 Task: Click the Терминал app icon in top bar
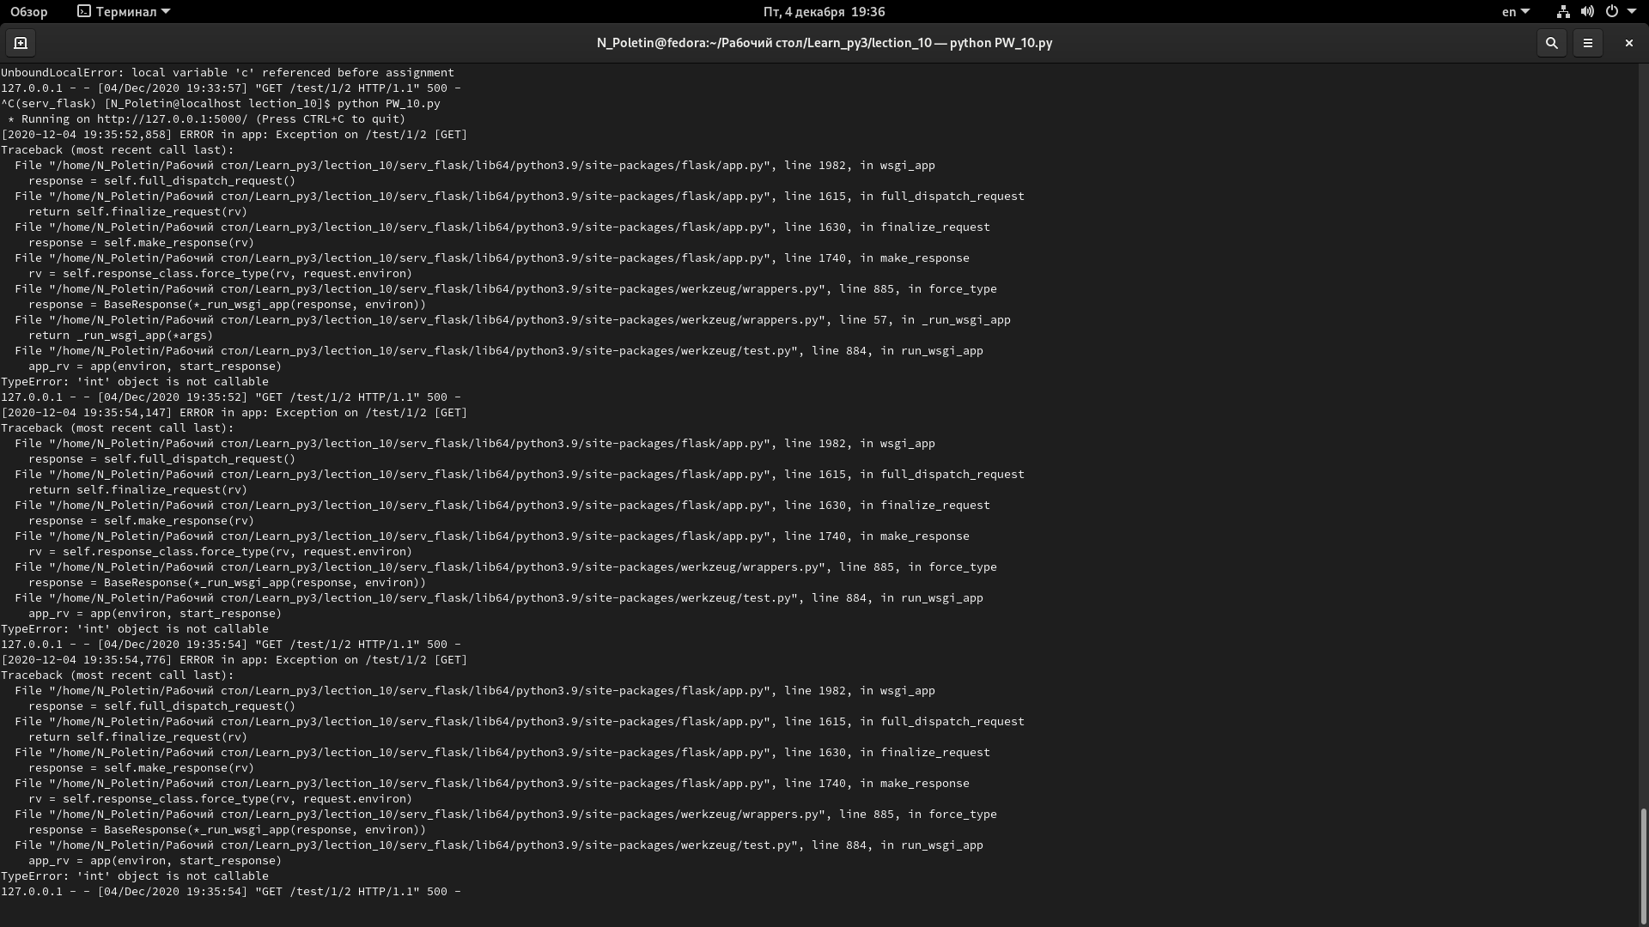(84, 12)
